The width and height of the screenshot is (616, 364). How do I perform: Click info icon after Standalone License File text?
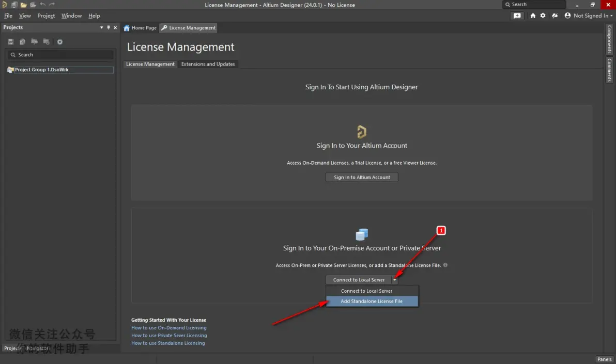tap(445, 265)
